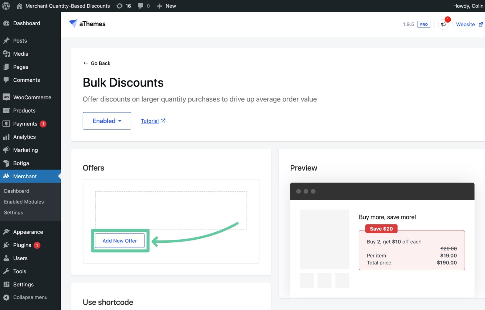Screen dimensions: 485x310
Task: Click external link icon beside Tutorial
Action: 163,121
